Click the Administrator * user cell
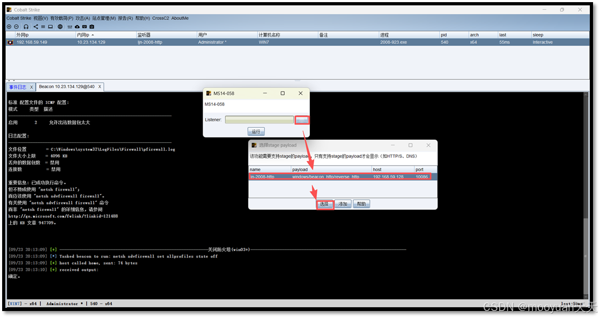The width and height of the screenshot is (600, 318). 212,42
